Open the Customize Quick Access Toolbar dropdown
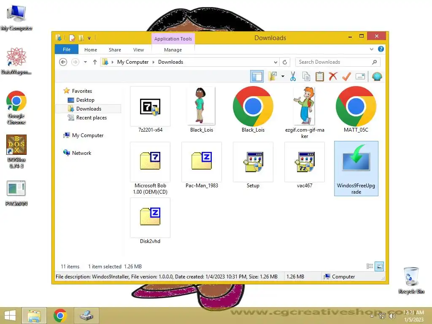432x324 pixels. point(89,38)
